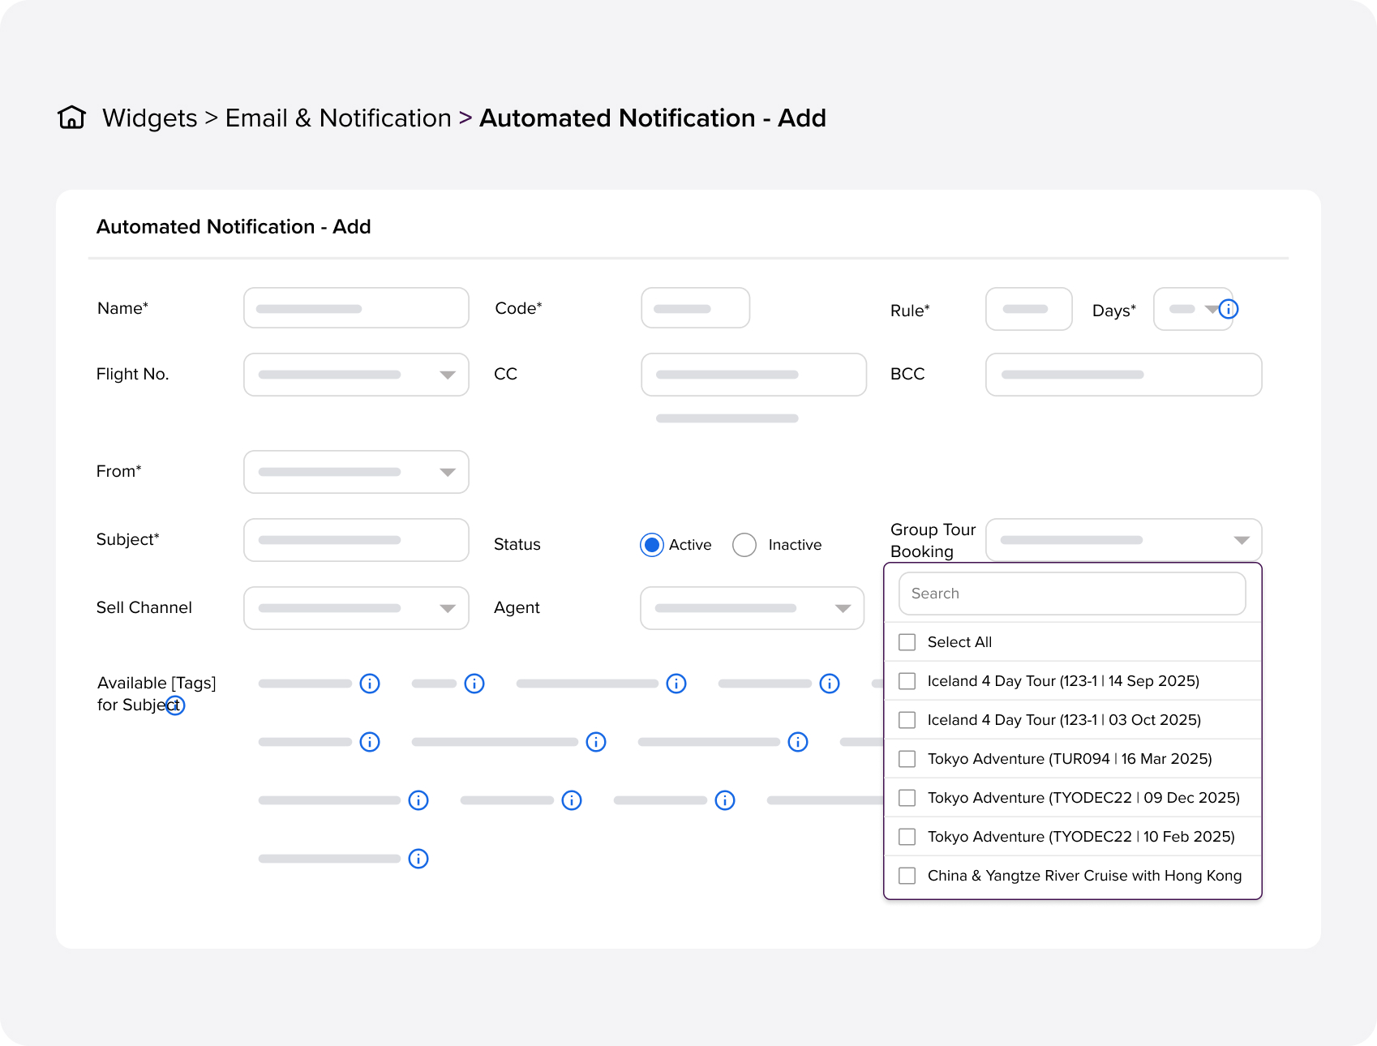Viewport: 1377px width, 1046px height.
Task: Expand the Flight No. dropdown
Action: pos(356,375)
